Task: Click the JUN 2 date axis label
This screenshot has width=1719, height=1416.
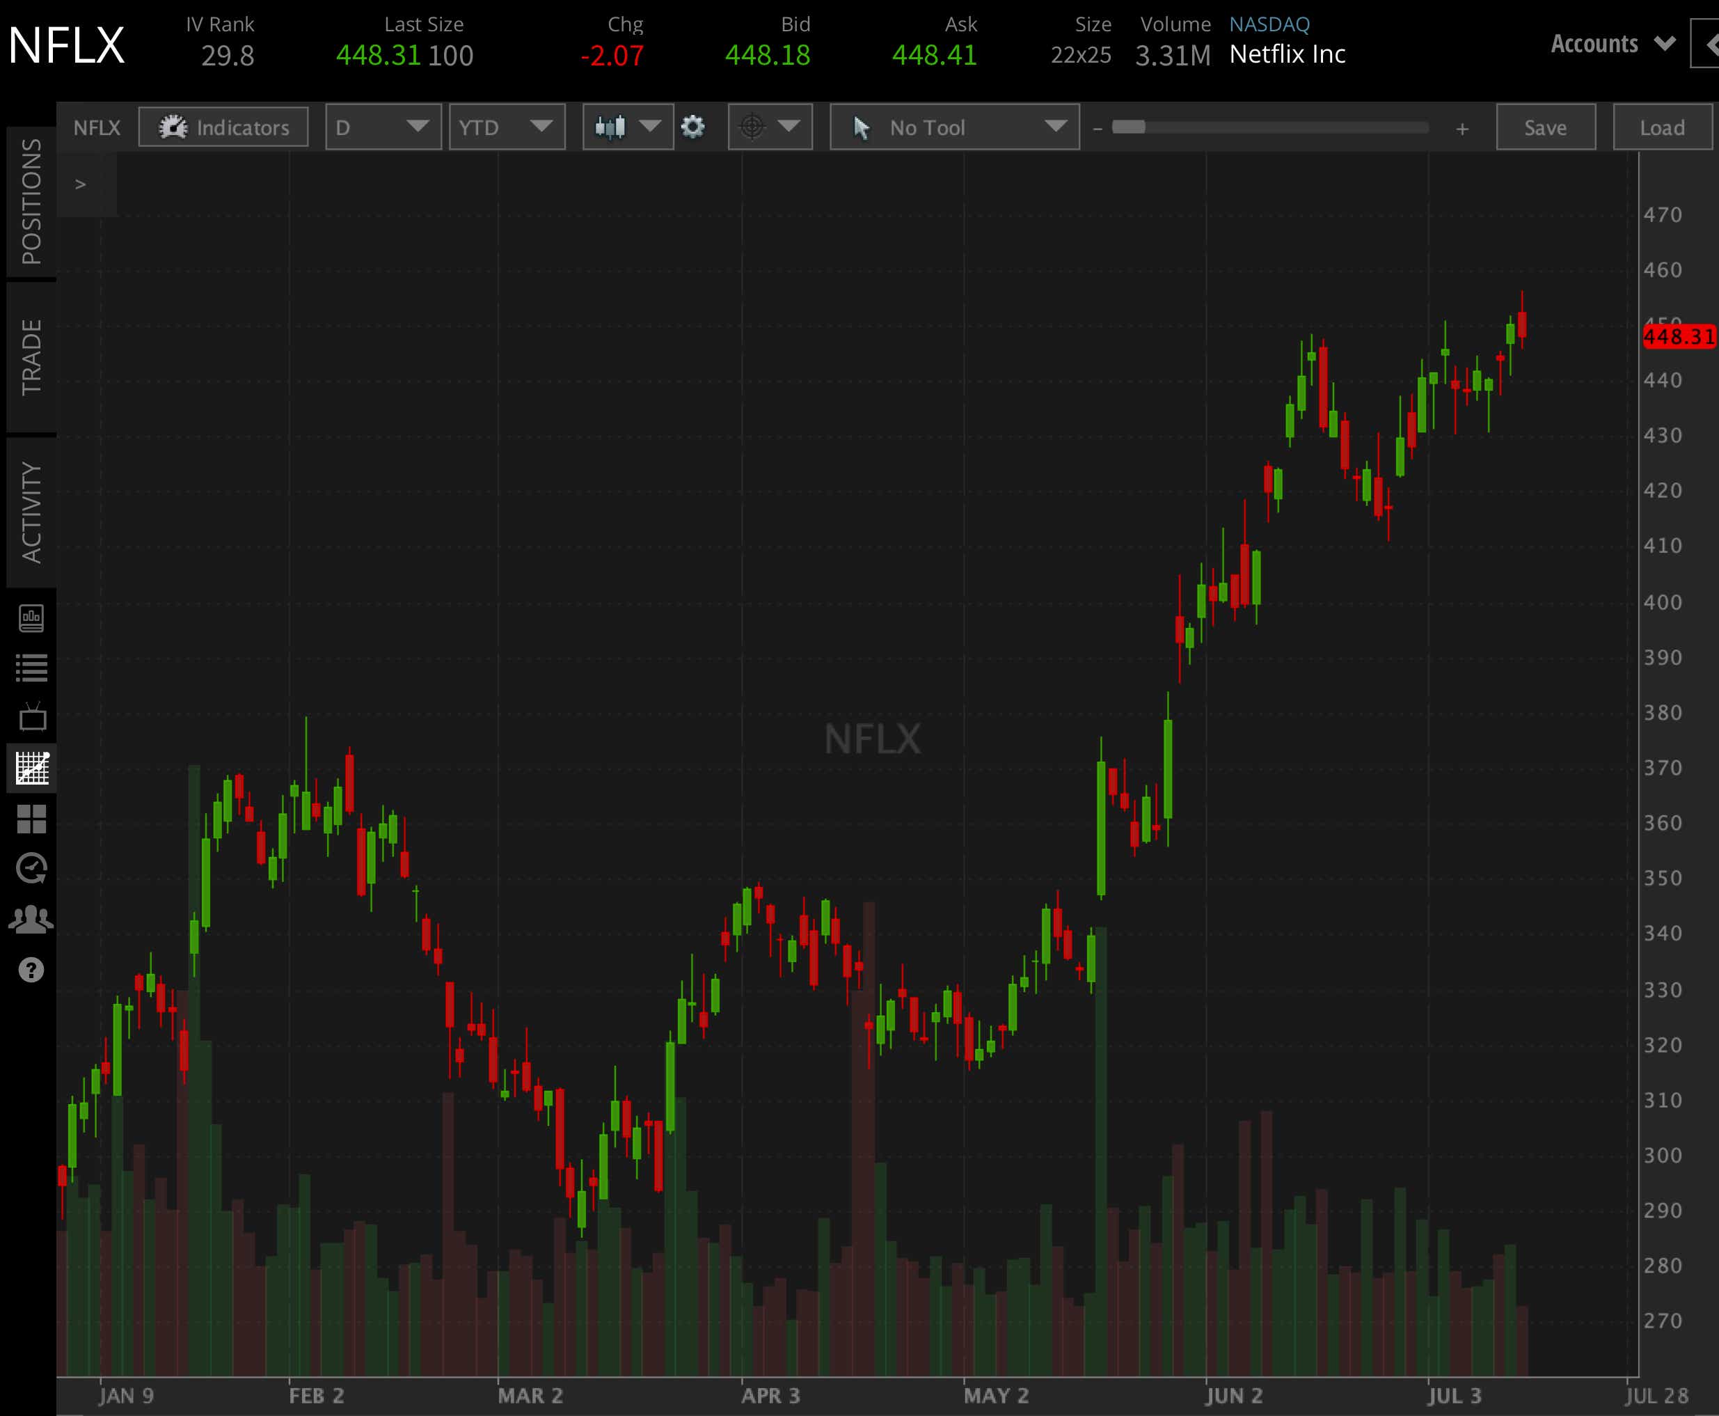Action: click(1234, 1396)
